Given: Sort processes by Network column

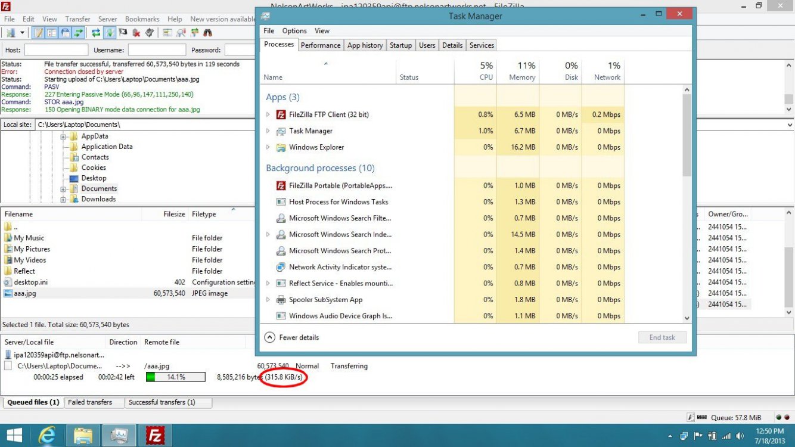Looking at the screenshot, I should (x=603, y=71).
